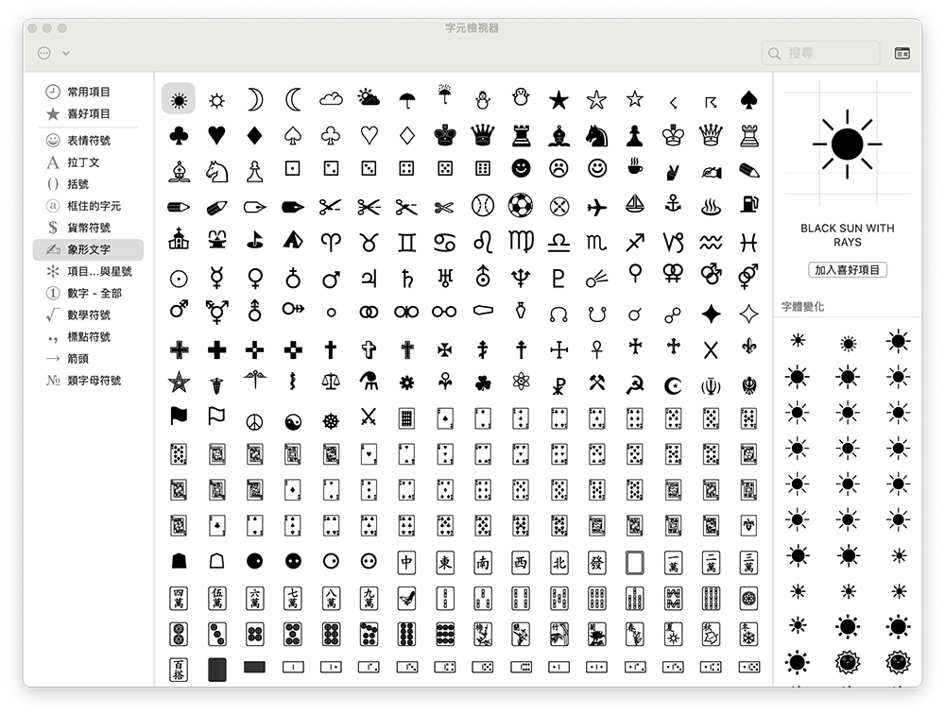Open the 喜好項目 favorites category
Viewport: 945px width, 714px height.
89,113
